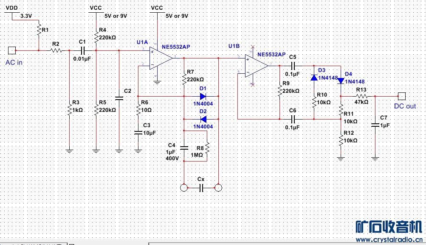The image size is (426, 245).
Task: Select the D1 diode symbol
Action: [x=203, y=96]
